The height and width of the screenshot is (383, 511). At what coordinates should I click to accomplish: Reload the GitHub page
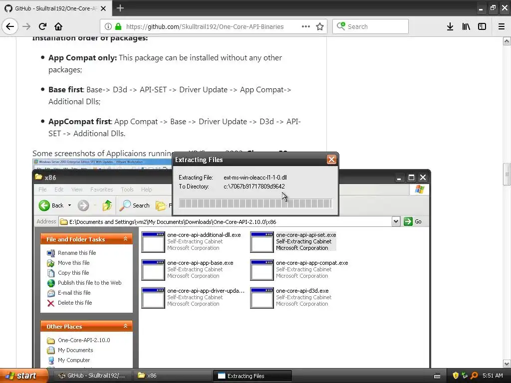[42, 26]
